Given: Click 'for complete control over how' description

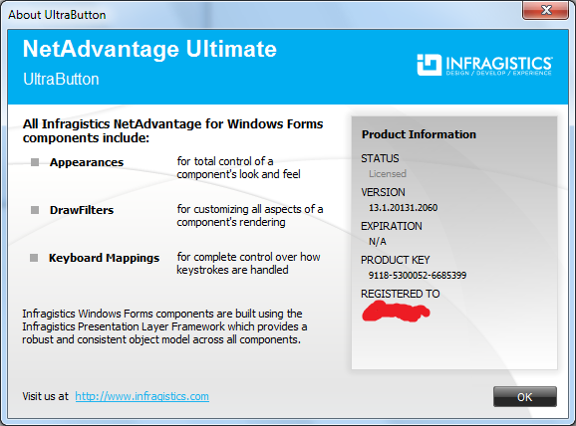Looking at the screenshot, I should click(x=248, y=257).
